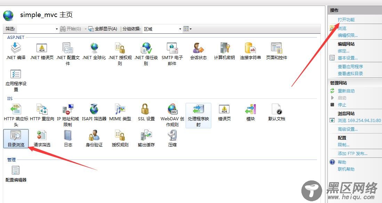Click the 启动 action
The height and width of the screenshot is (203, 382).
click(342, 98)
